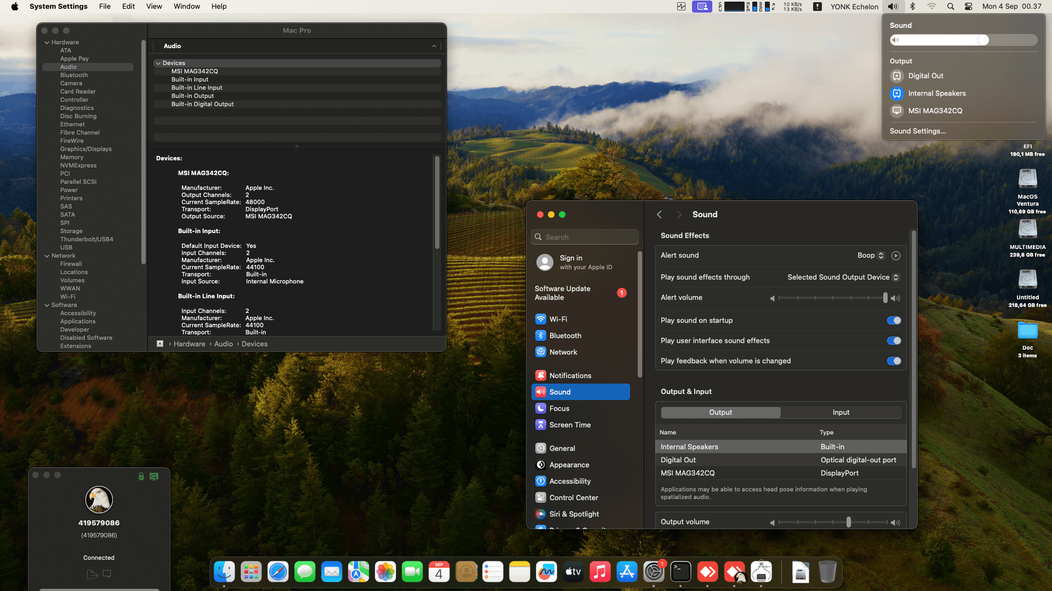This screenshot has height=591, width=1052.
Task: Select Internal Speakers in Sound menu
Action: [x=936, y=93]
